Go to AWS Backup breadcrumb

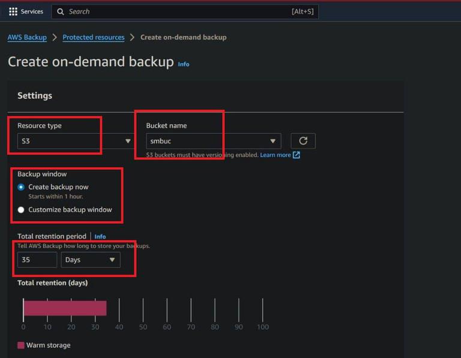pyautogui.click(x=27, y=37)
